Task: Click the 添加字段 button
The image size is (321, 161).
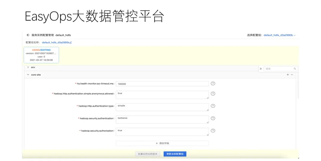Action: click(162, 143)
